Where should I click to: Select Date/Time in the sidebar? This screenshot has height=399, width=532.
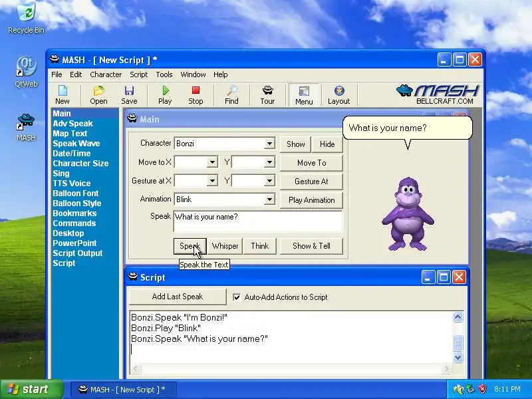pyautogui.click(x=72, y=154)
